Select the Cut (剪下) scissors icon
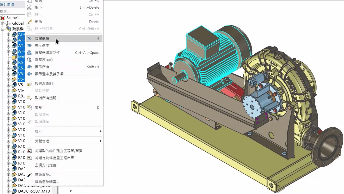344x194 pixels. tap(30, 7)
